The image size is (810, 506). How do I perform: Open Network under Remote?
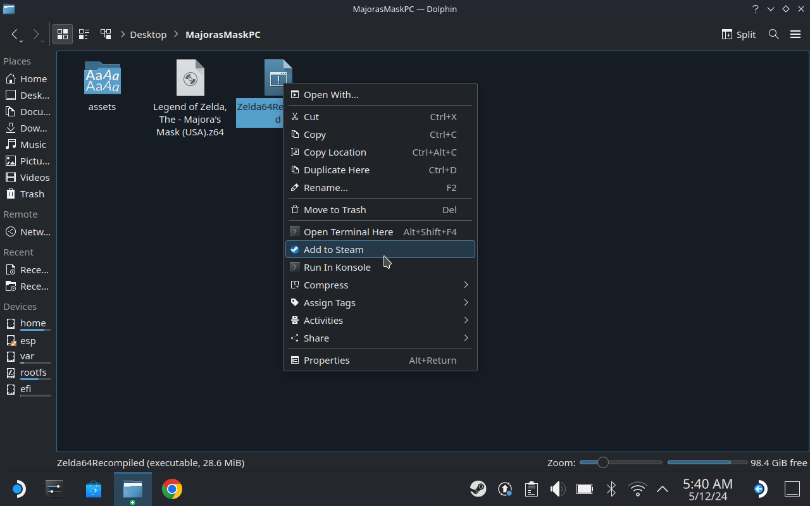coord(28,232)
